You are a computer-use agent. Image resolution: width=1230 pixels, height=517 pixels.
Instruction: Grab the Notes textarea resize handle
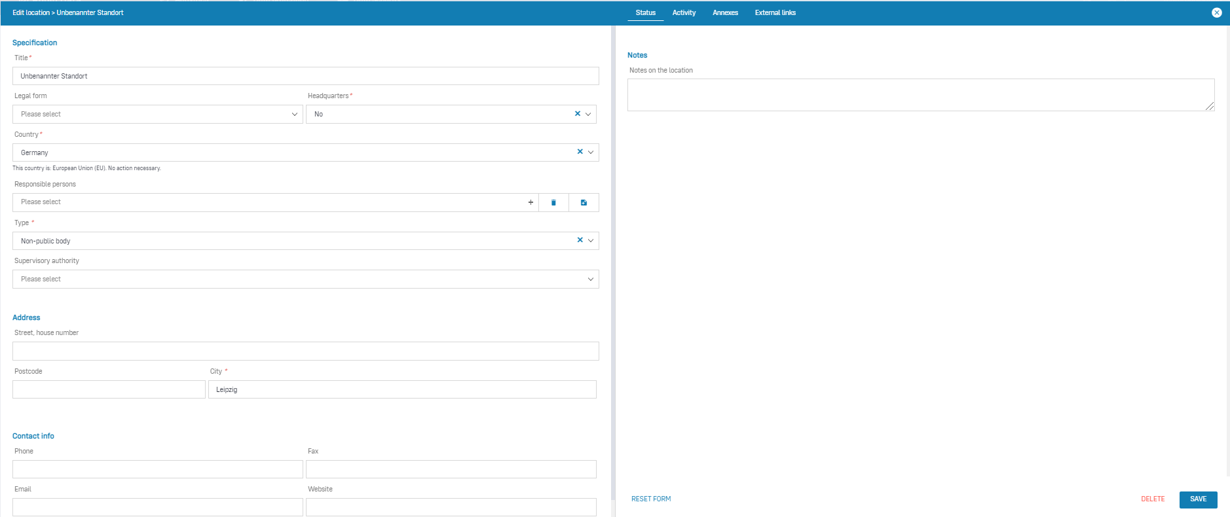click(1210, 106)
